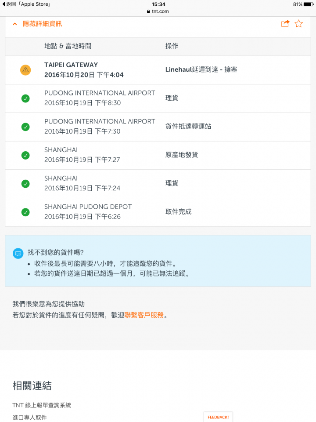Tap the green checkmark beside Pudong 8:30 entry
Viewport: 316px width, 422px height.
(x=25, y=98)
